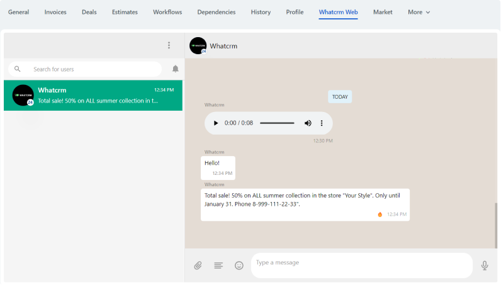
Task: Open the three-dot menu above user search
Action: click(x=169, y=45)
